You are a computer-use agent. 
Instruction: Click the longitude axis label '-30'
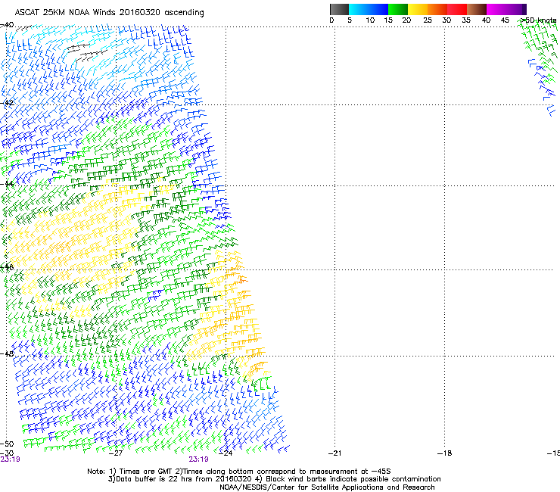[x=7, y=453]
